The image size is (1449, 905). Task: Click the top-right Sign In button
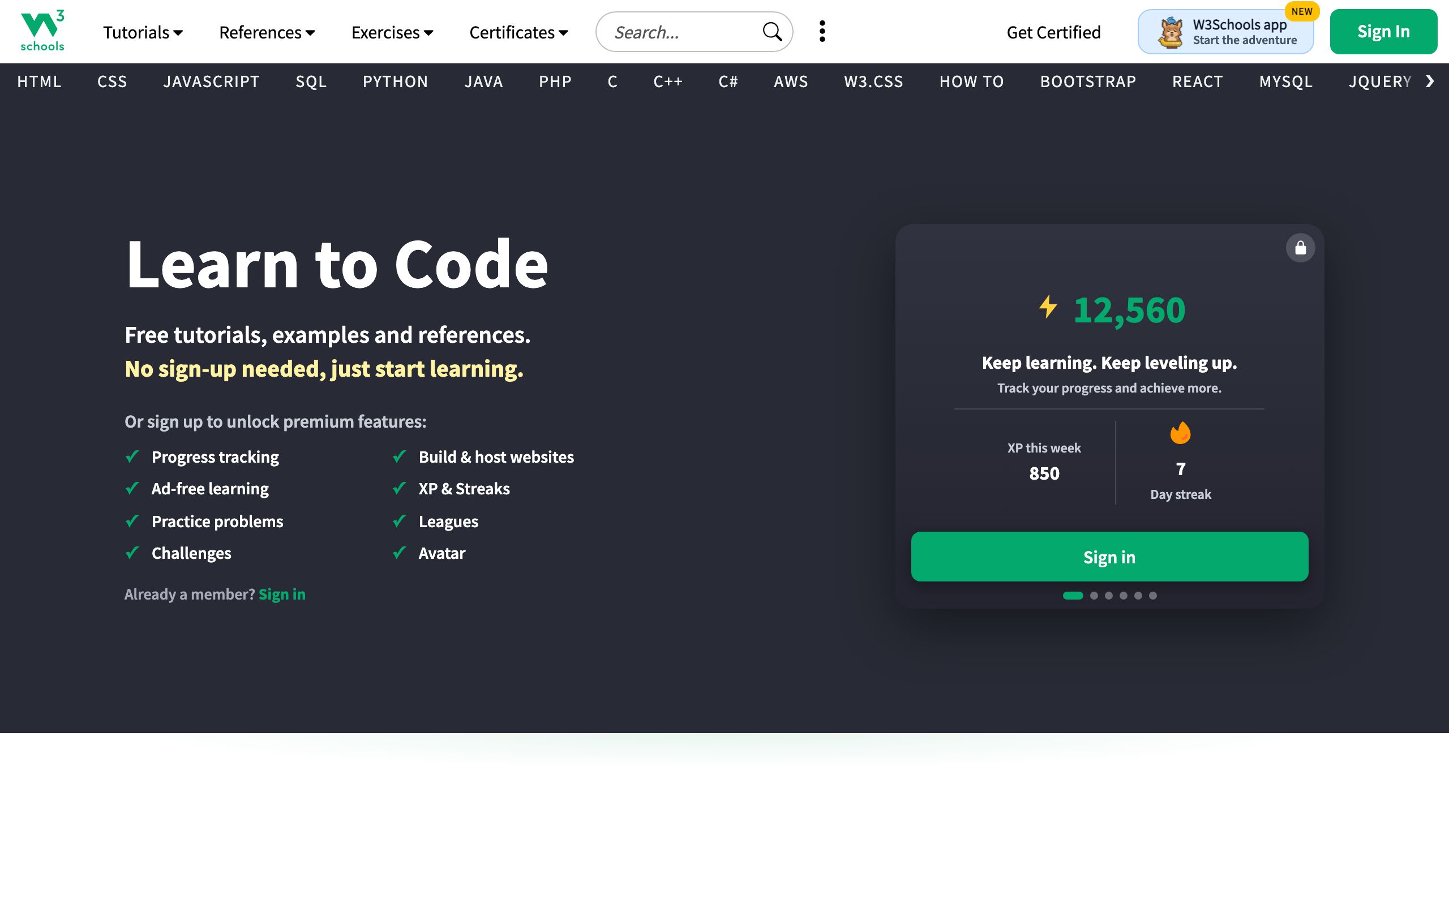(1383, 32)
